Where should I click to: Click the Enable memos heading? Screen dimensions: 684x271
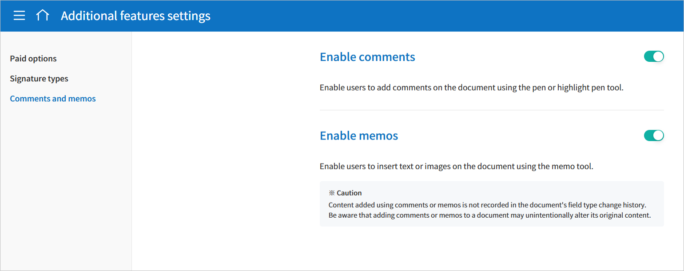(359, 135)
